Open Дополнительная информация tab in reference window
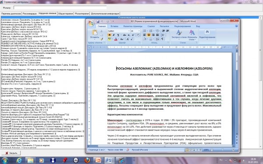The height and width of the screenshot is (164, 263). [105, 14]
